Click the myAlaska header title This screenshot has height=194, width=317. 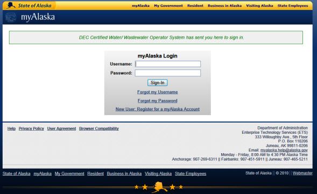38,17
